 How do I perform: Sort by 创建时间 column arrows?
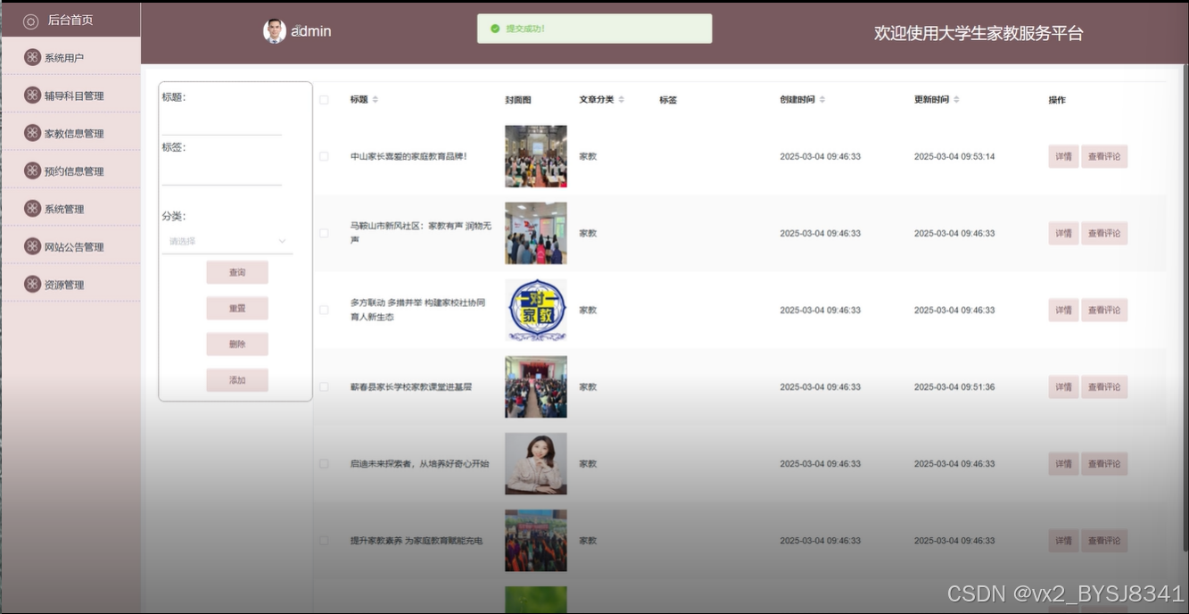(822, 100)
